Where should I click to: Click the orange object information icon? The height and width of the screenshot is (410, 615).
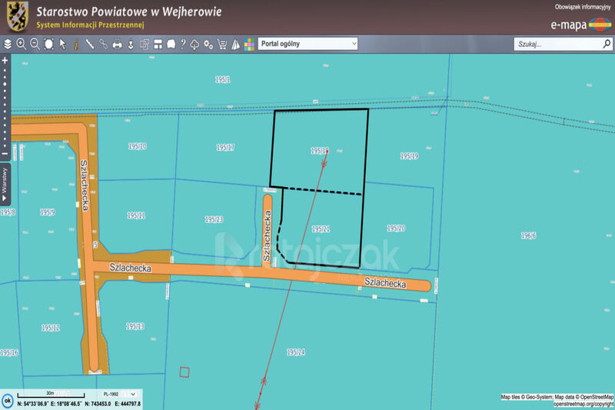[76, 44]
